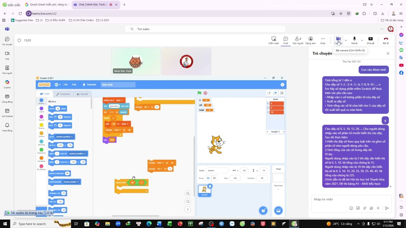Screen dimensions: 406x228
Task: Switch to the Costumes tab
Action: 63,94
